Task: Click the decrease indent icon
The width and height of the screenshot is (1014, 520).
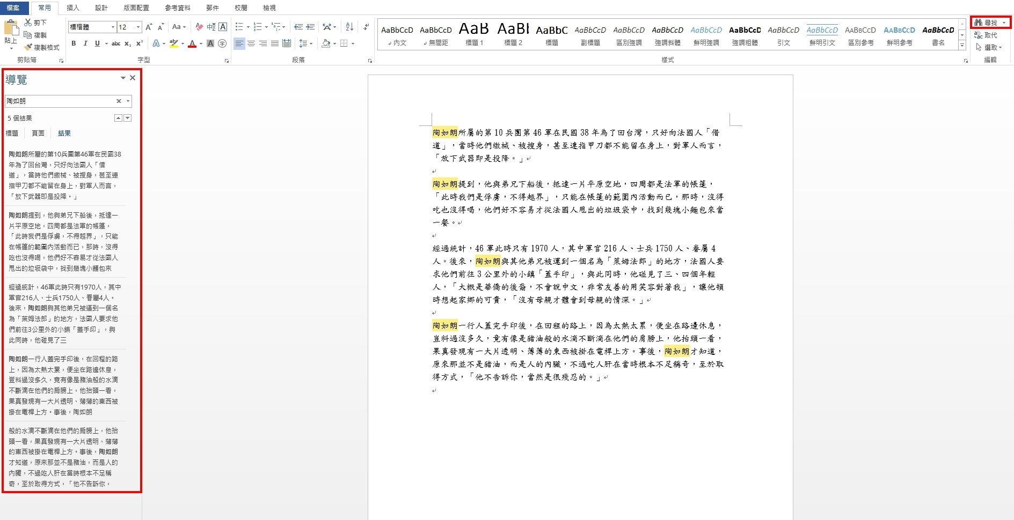Action: [298, 27]
